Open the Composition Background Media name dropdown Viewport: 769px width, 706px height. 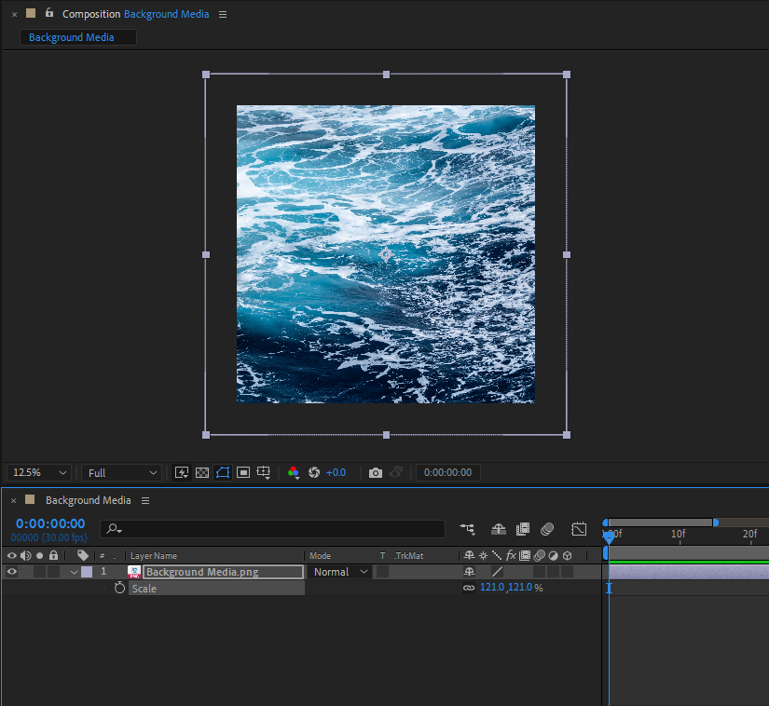[166, 14]
